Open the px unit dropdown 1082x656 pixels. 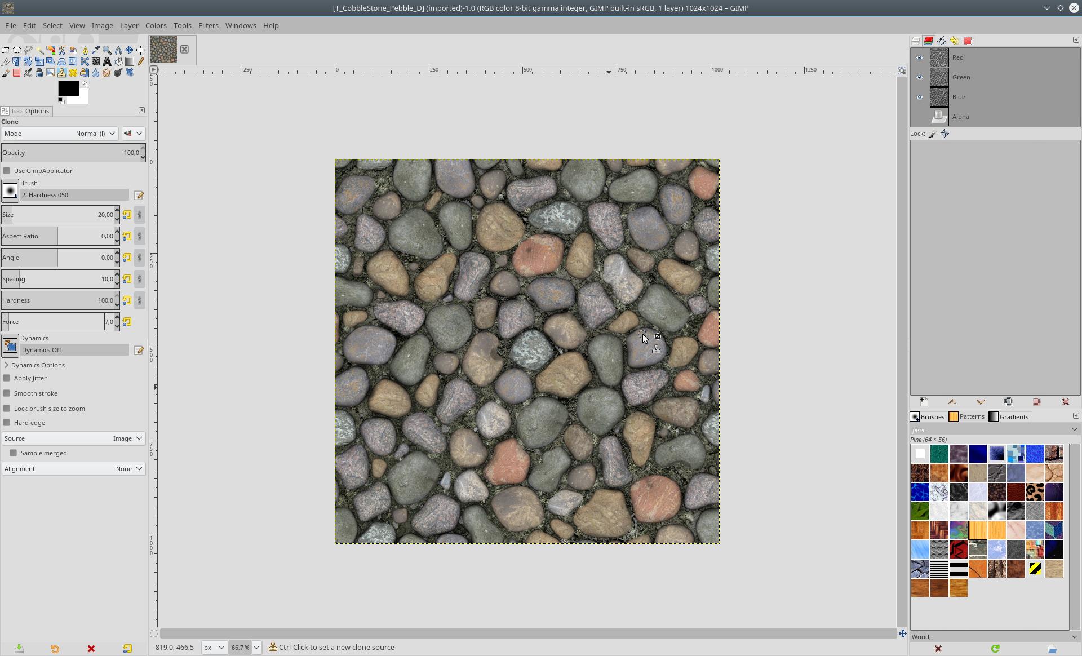click(x=214, y=648)
